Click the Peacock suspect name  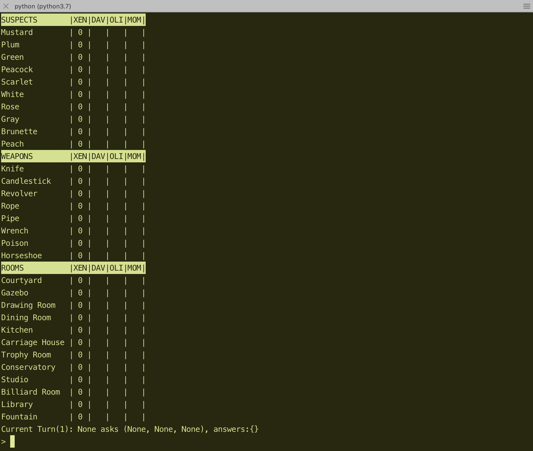tap(17, 70)
